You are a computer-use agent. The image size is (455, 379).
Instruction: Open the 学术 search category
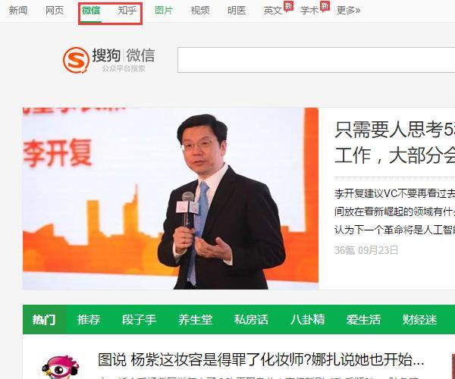[x=309, y=11]
